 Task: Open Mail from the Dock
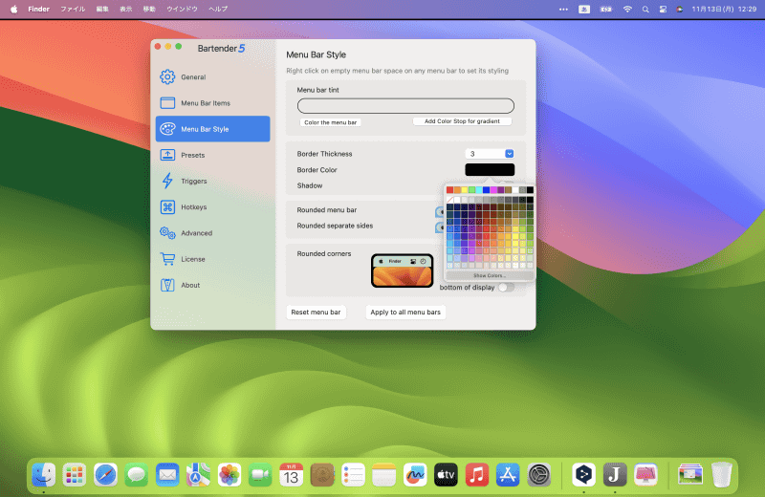(x=167, y=475)
